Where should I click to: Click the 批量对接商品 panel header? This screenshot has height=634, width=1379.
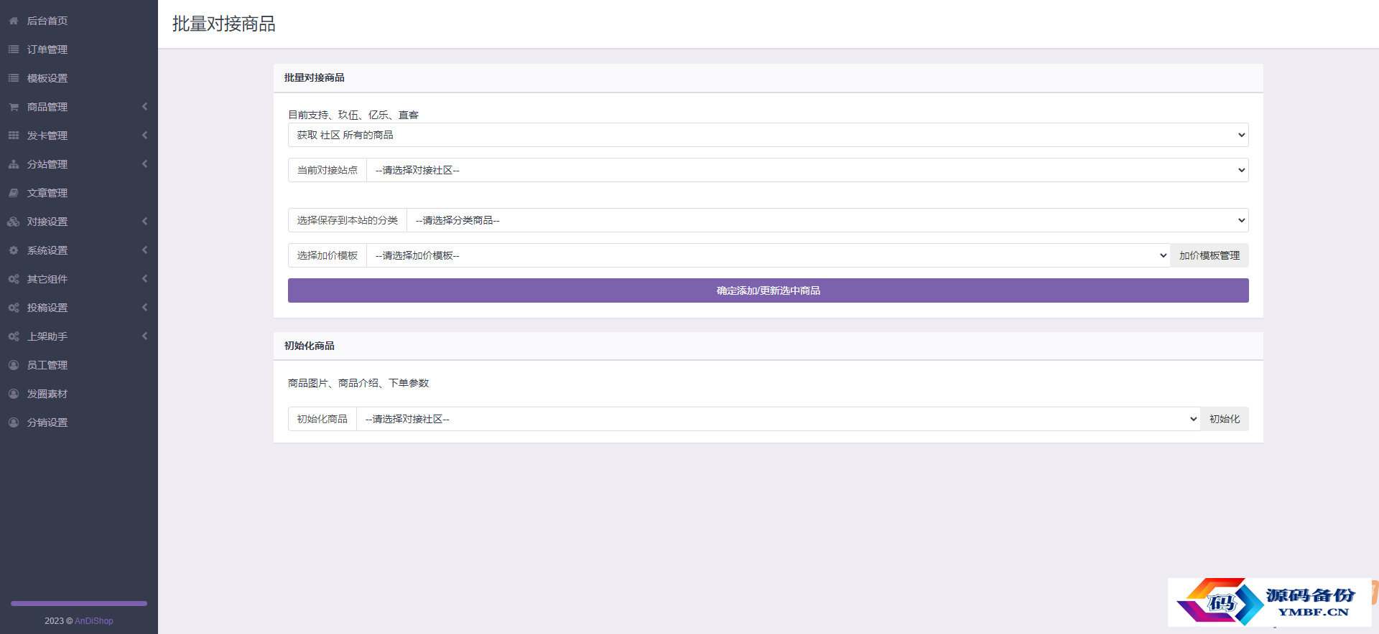[768, 77]
